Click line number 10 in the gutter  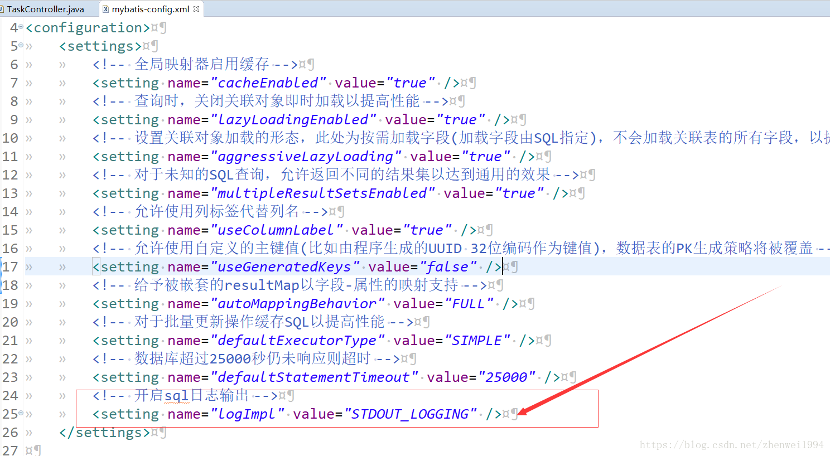click(x=10, y=138)
